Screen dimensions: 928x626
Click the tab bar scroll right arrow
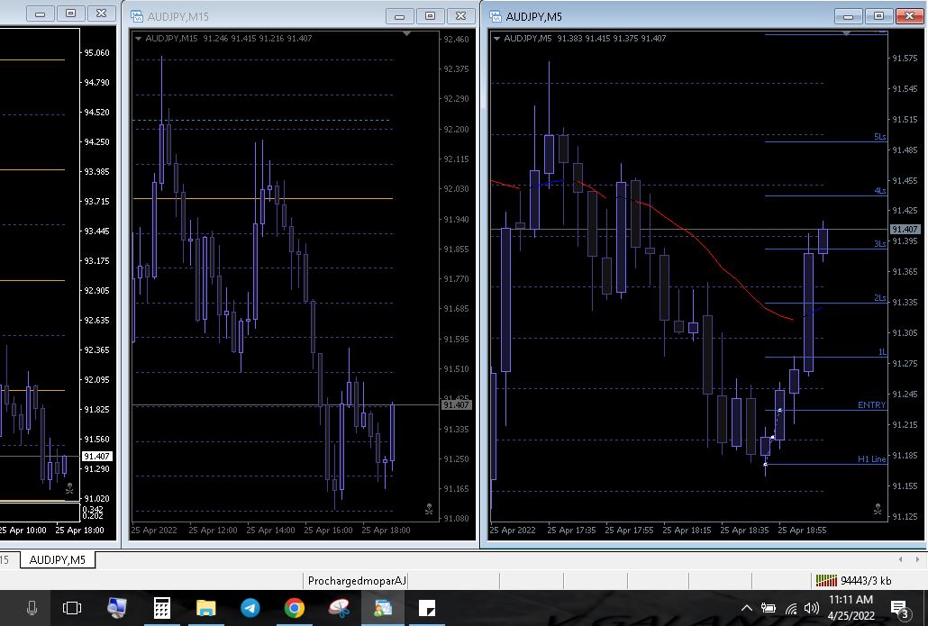click(917, 559)
